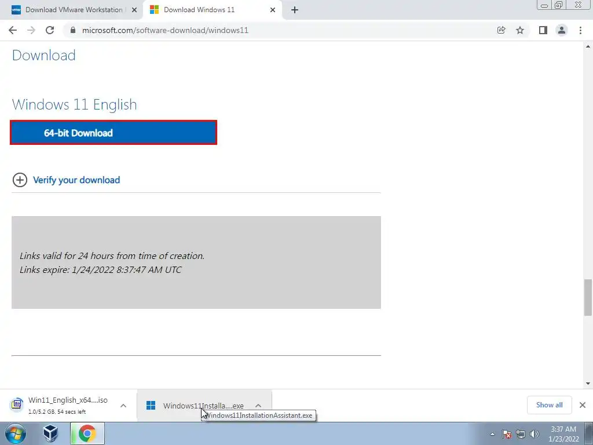Open the Windows Start menu
593x445 pixels.
(15, 433)
